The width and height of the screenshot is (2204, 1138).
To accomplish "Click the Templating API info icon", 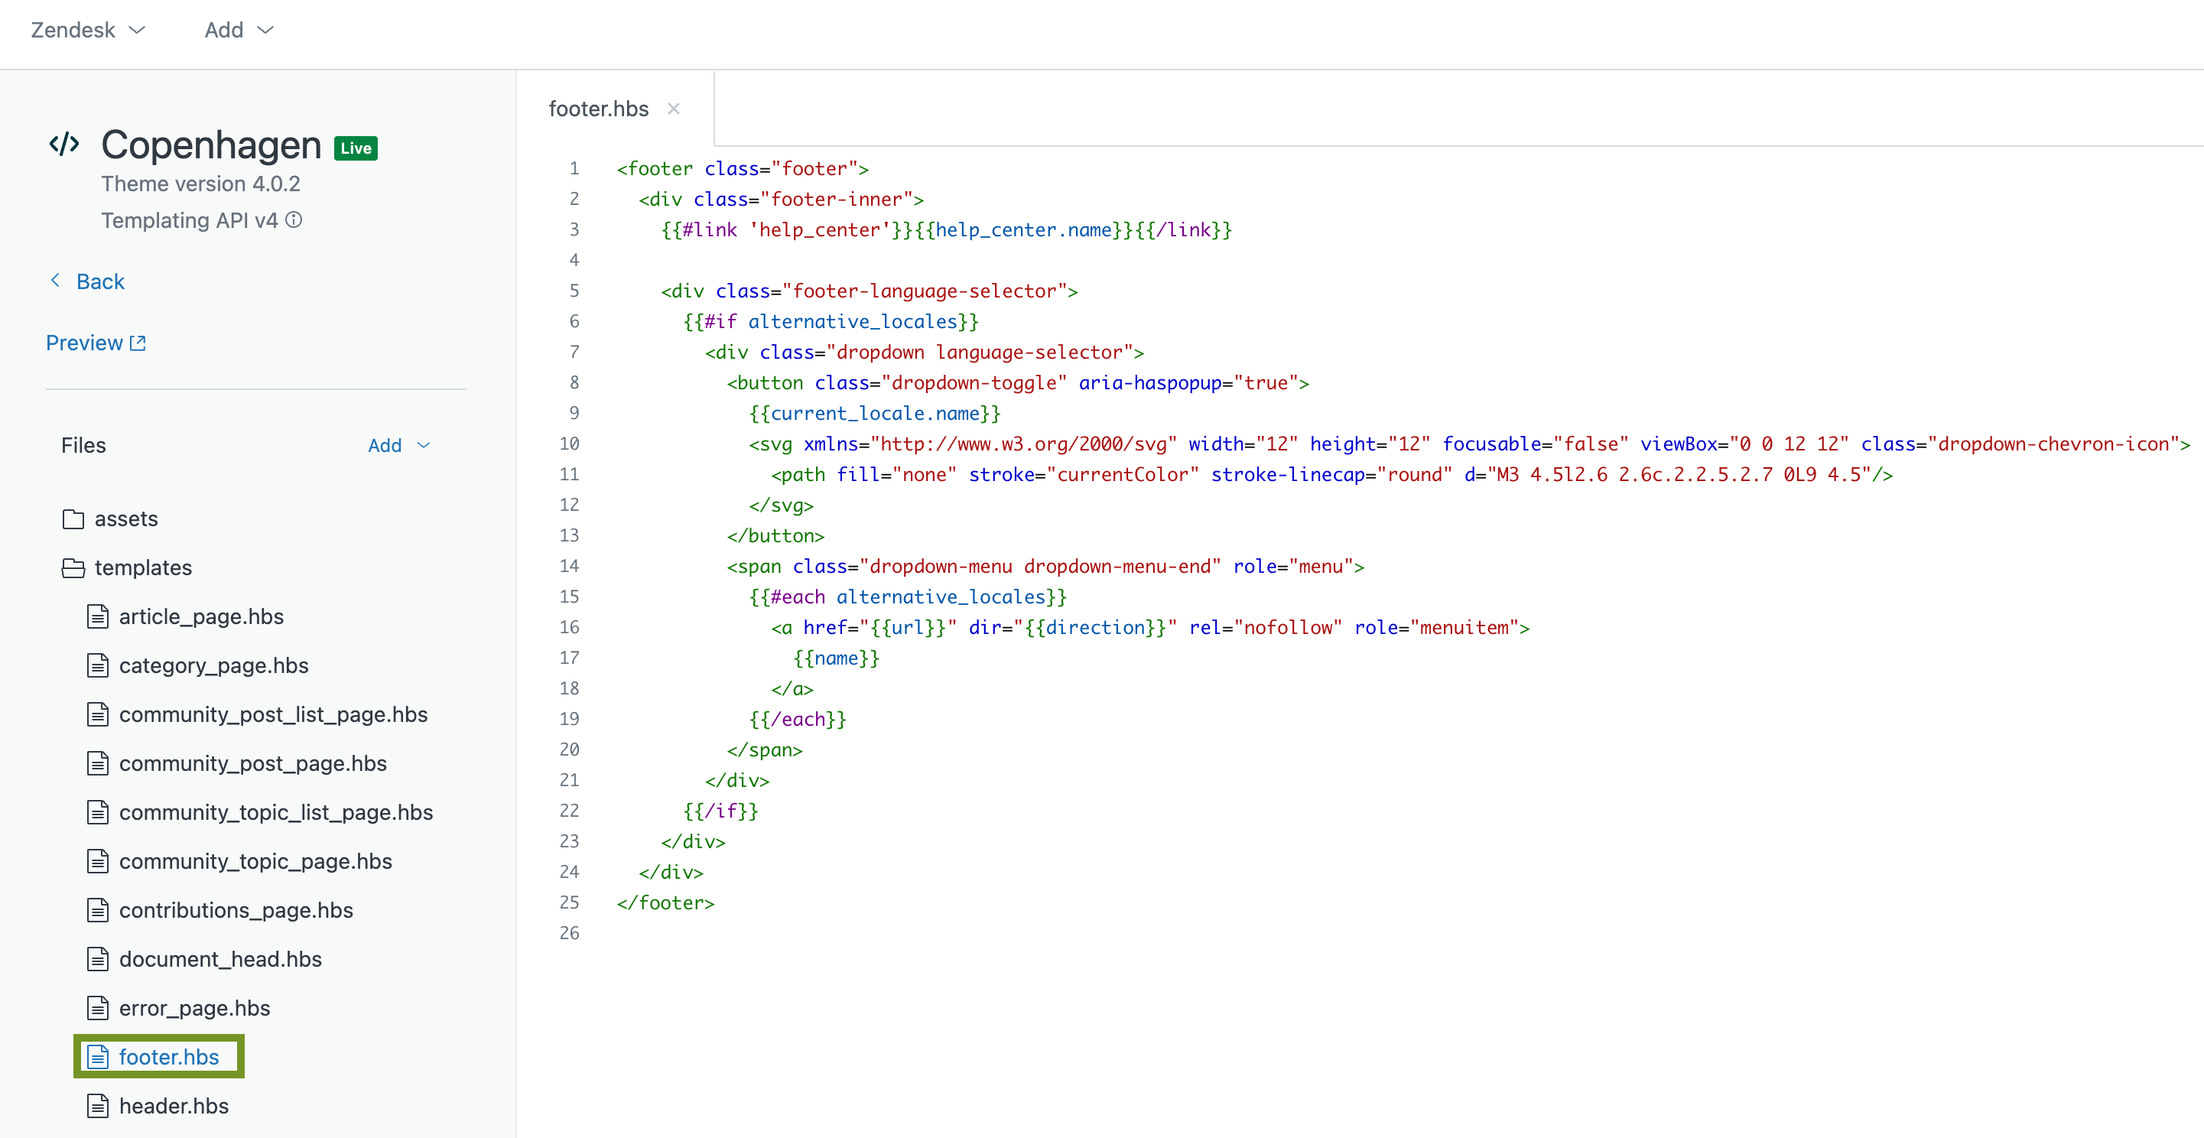I will coord(294,220).
